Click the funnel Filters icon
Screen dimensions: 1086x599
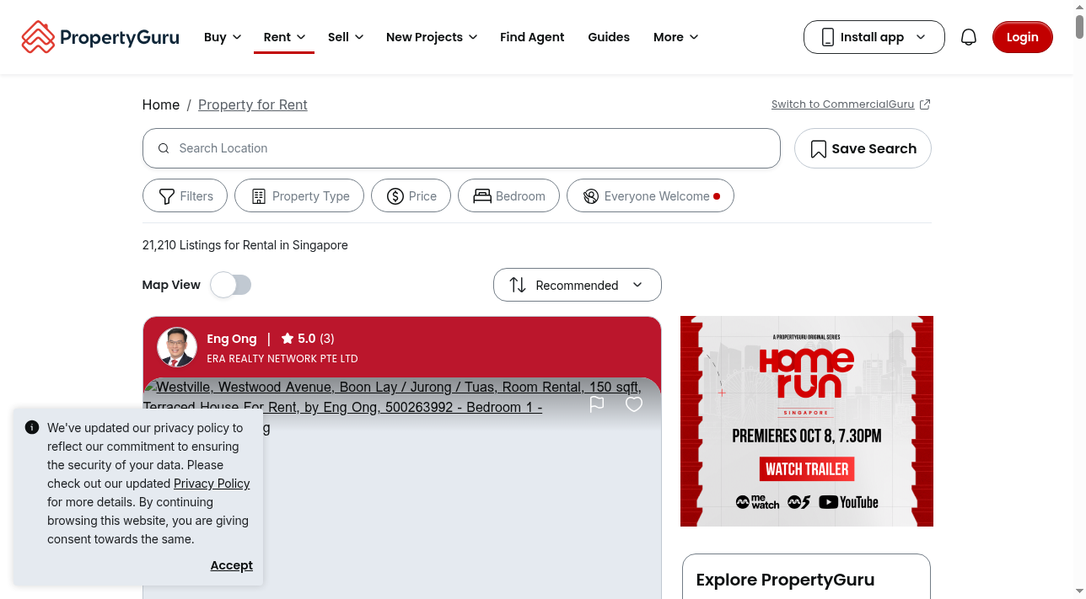click(167, 196)
